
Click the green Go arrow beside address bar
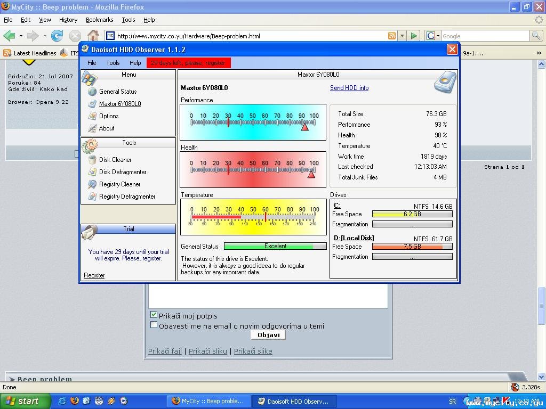(x=414, y=36)
